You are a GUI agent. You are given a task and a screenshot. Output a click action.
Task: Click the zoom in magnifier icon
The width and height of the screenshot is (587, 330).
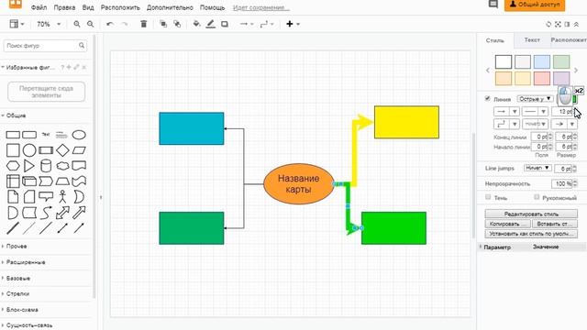coord(77,24)
